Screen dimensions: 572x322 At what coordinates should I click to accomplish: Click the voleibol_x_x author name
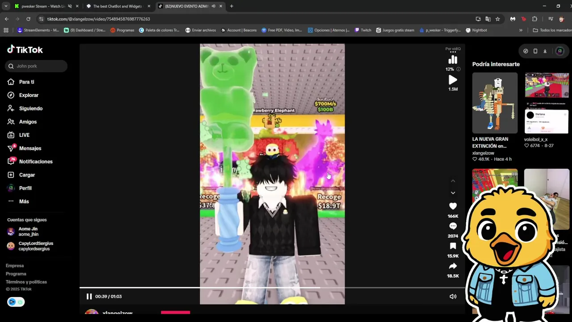coord(536,140)
